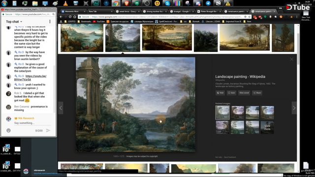Image resolution: width=315 pixels, height=177 pixels.
Task: Launch VLC media player from taskbar
Action: (65, 3)
